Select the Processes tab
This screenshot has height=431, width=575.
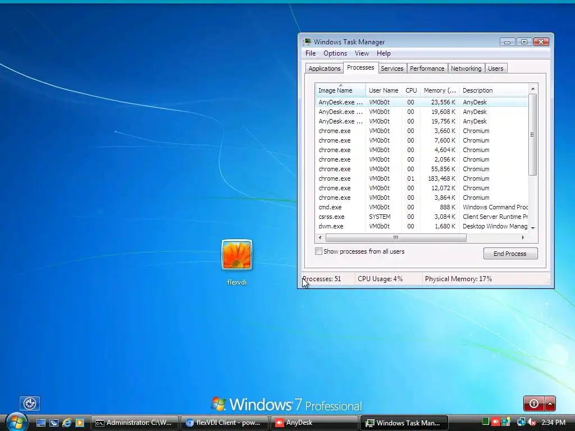coord(360,67)
